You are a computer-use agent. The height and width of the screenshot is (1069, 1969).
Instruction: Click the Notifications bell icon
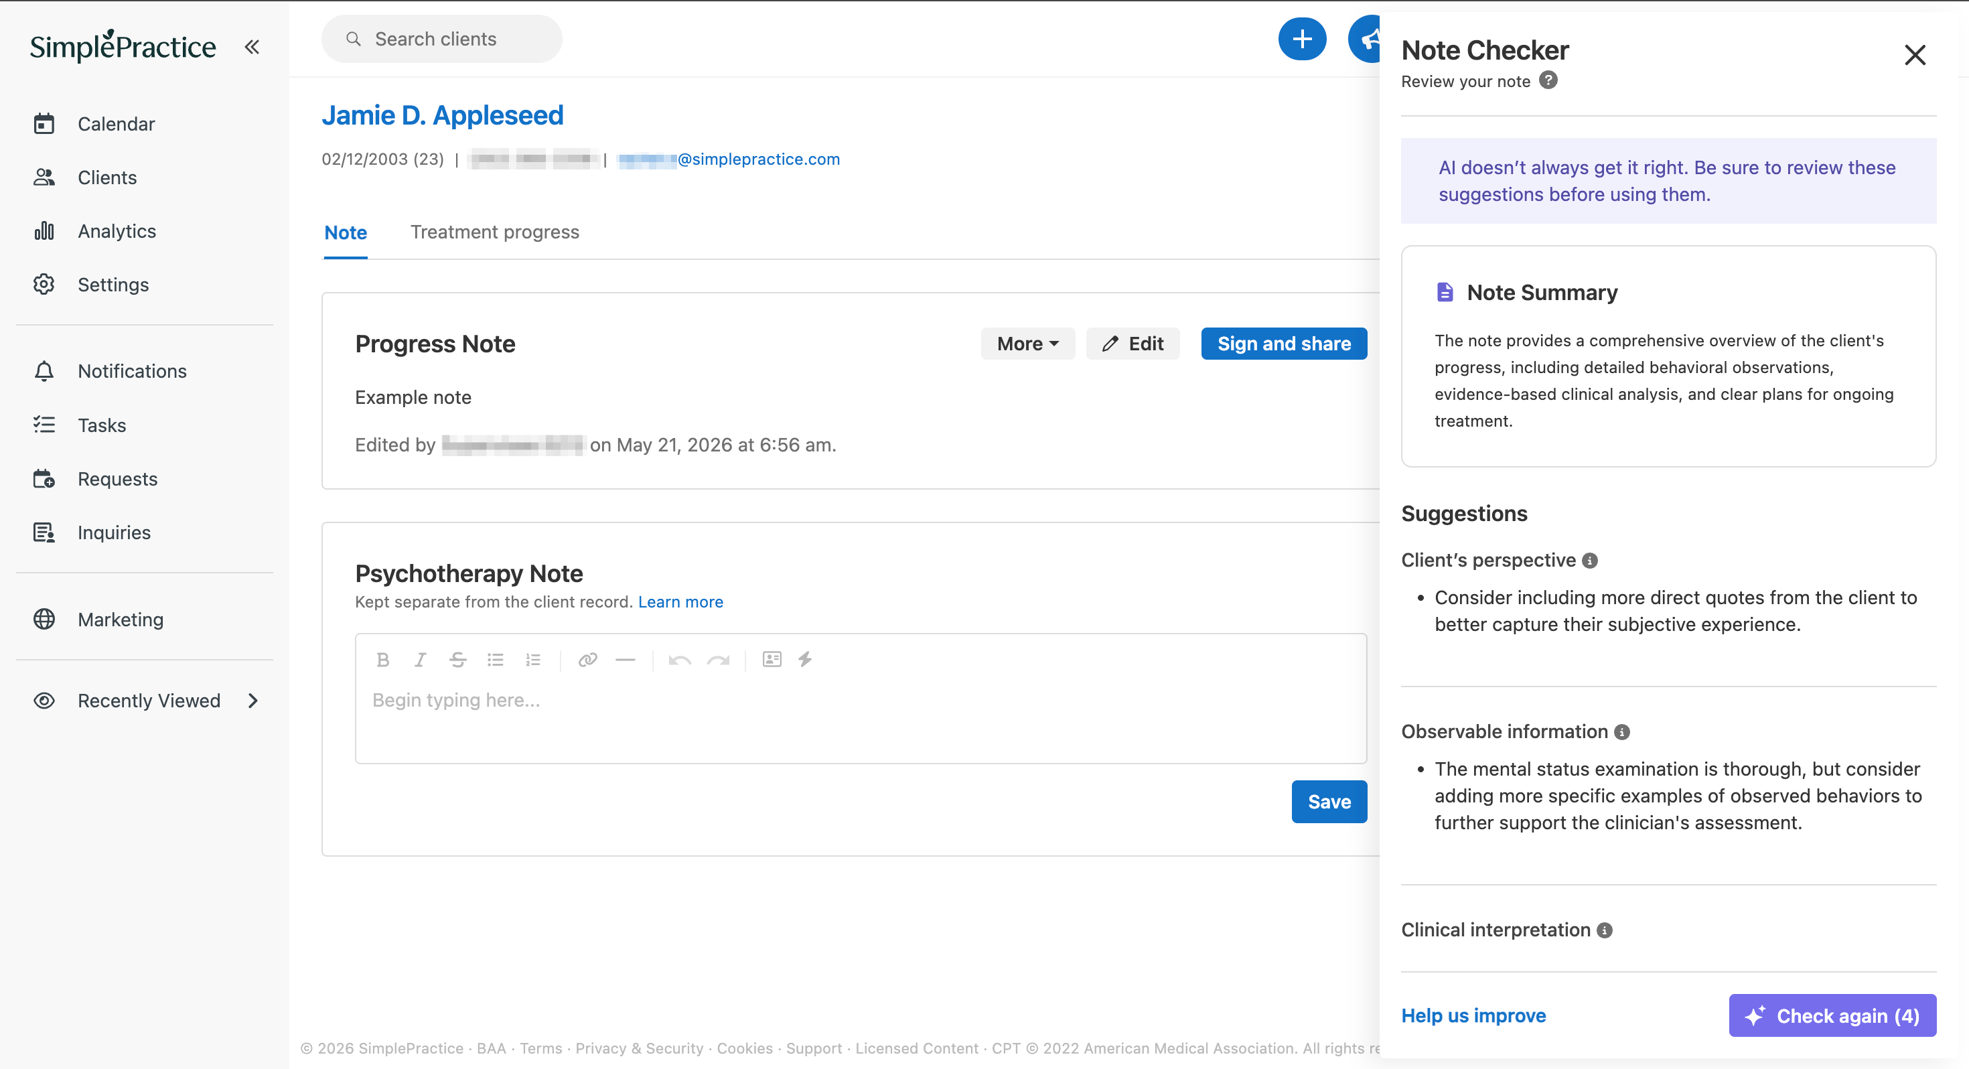44,371
